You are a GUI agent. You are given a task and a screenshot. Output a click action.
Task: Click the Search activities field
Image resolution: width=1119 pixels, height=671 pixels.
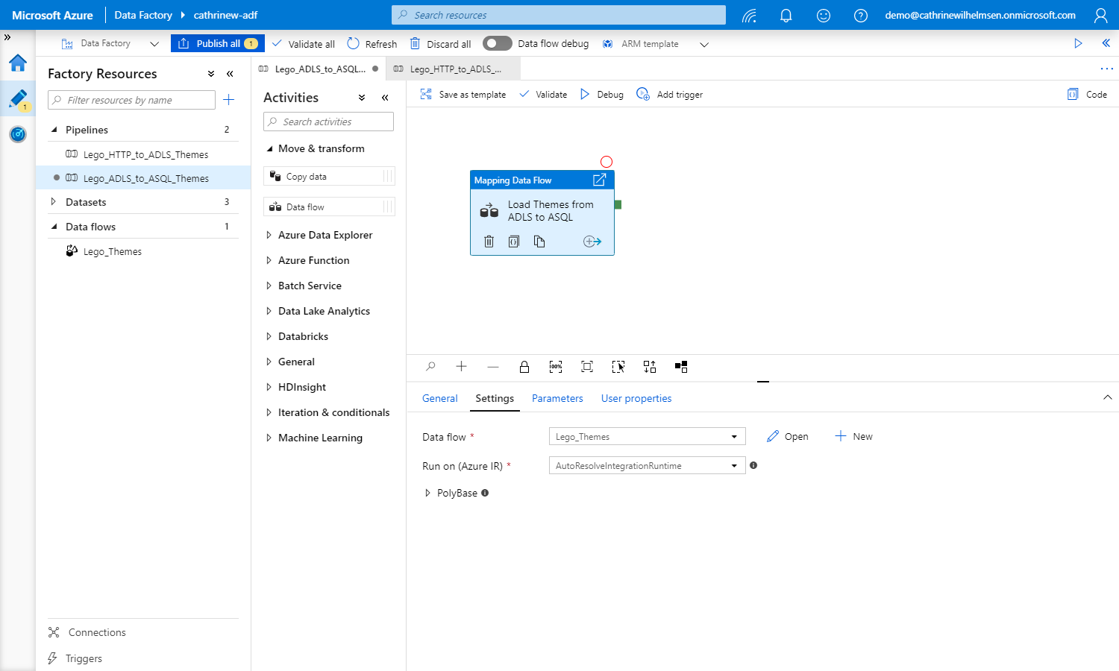click(328, 122)
